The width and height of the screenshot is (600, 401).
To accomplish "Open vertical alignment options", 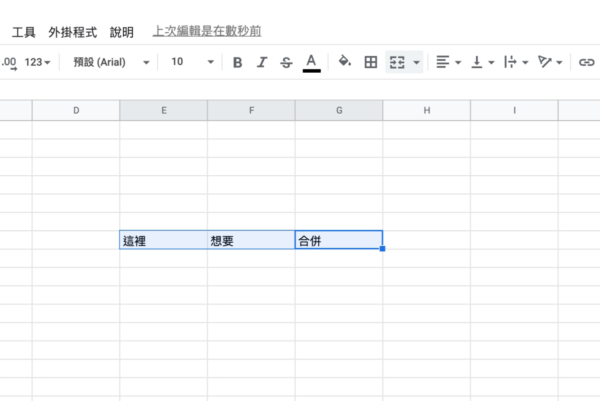I will (479, 62).
